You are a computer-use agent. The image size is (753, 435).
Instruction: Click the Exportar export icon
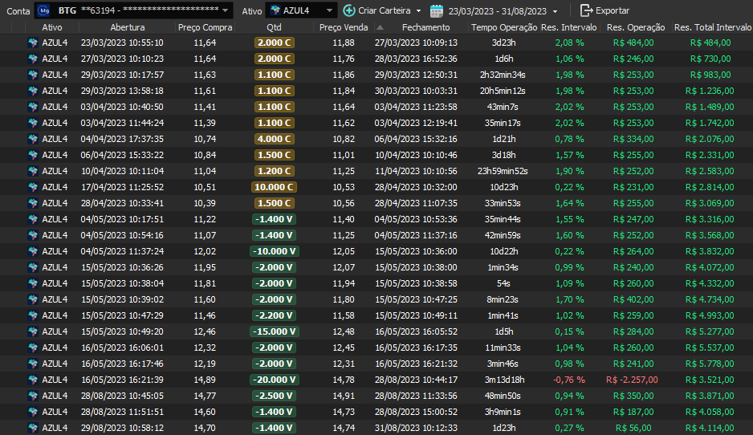pos(586,10)
